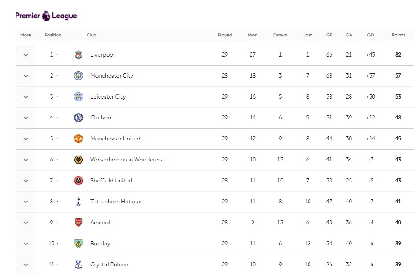Click the Manchester United badge
414x275 pixels.
point(79,139)
